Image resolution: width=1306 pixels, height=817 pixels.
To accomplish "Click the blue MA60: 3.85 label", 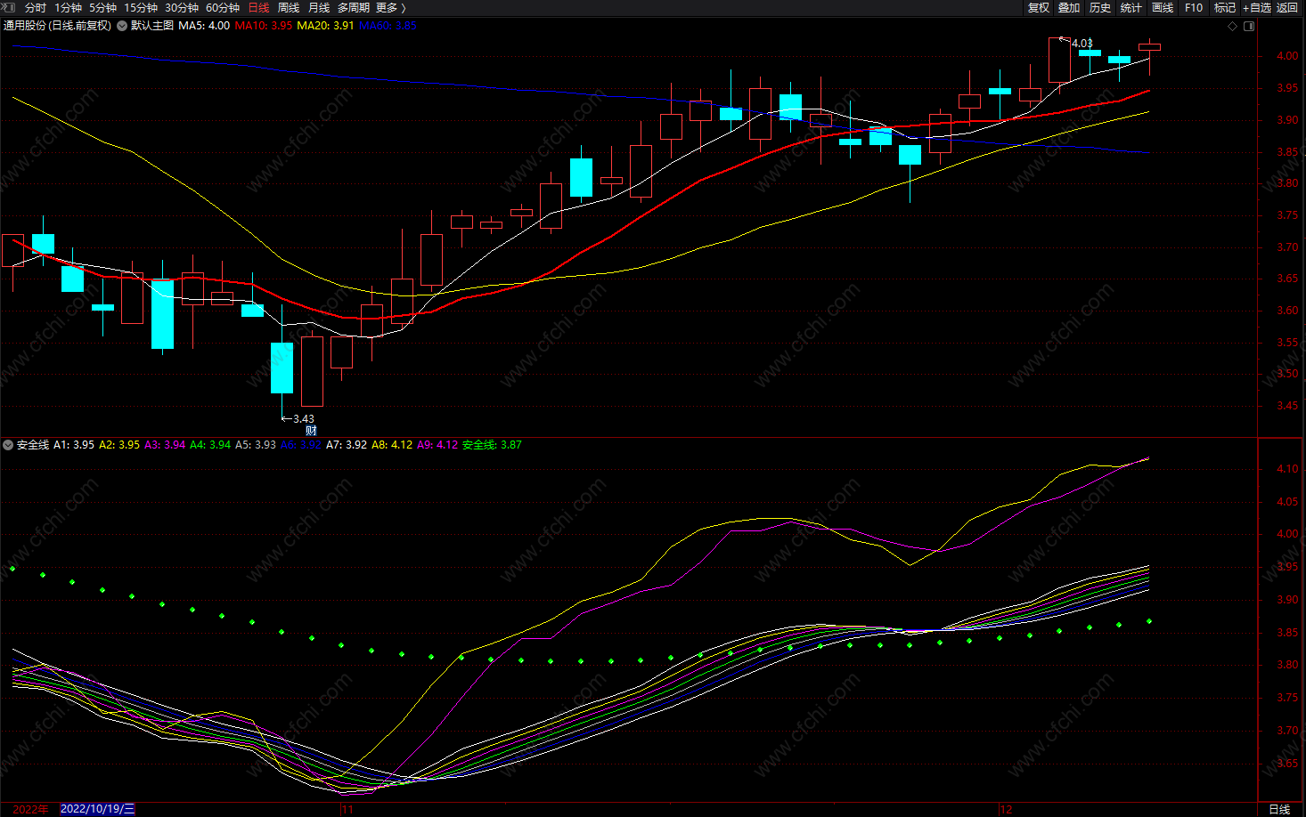I will [x=388, y=26].
